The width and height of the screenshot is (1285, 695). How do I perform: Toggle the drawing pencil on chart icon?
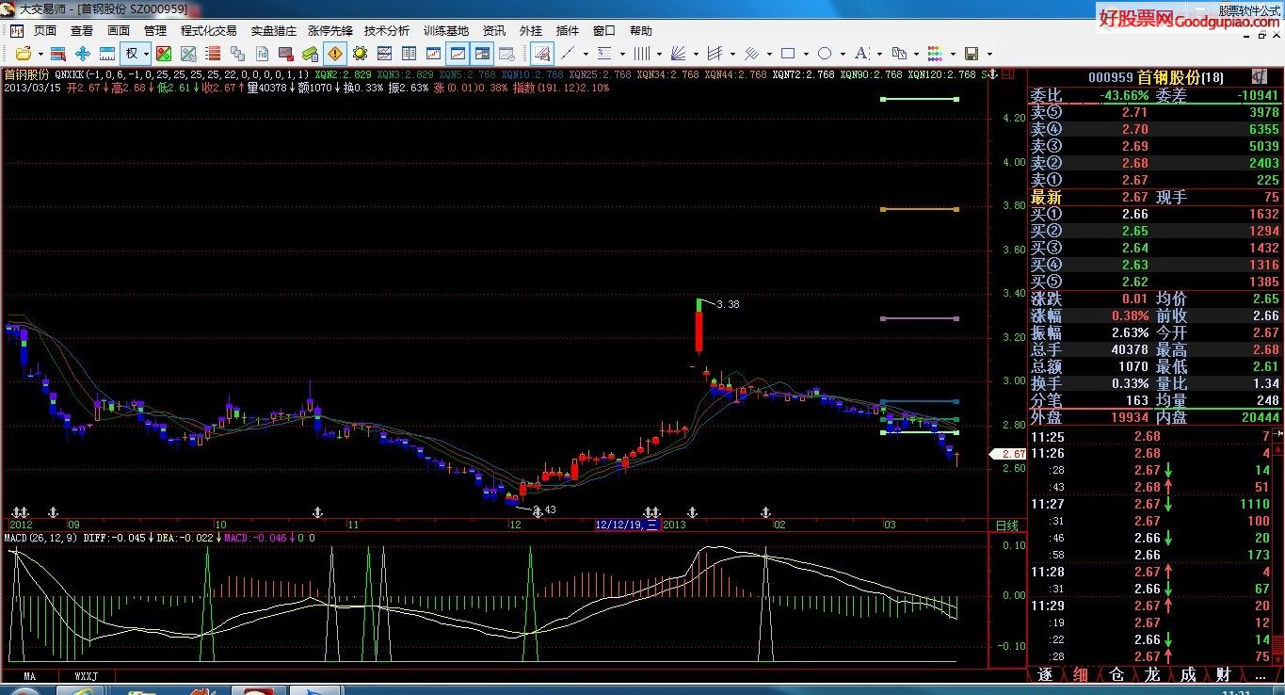[x=542, y=54]
